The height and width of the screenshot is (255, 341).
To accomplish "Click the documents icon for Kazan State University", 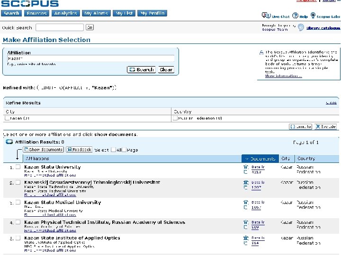I will pos(245,172).
